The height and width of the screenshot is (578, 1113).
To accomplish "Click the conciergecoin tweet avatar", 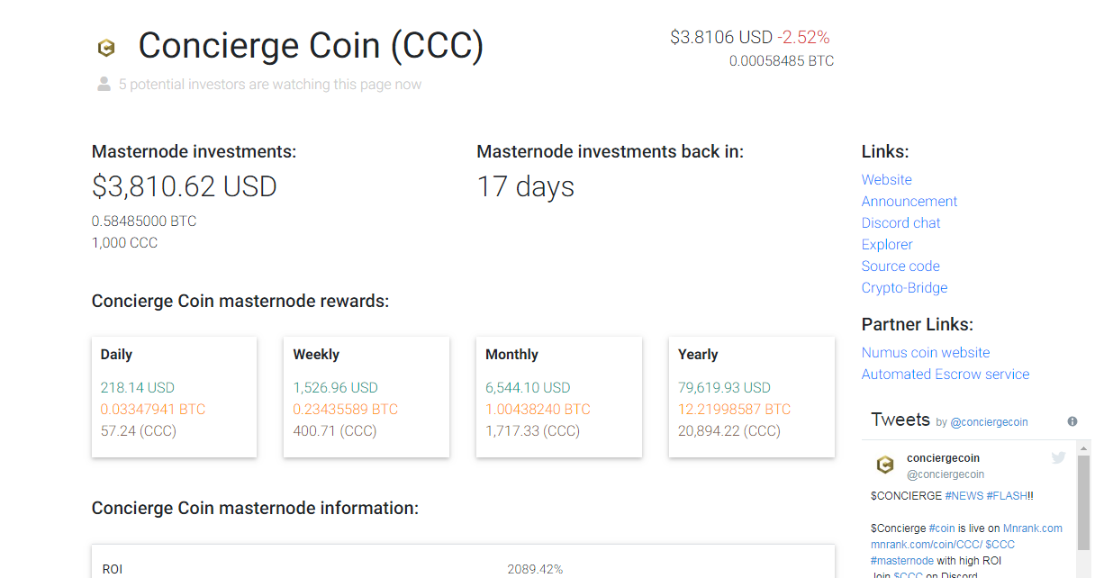I will coord(885,465).
